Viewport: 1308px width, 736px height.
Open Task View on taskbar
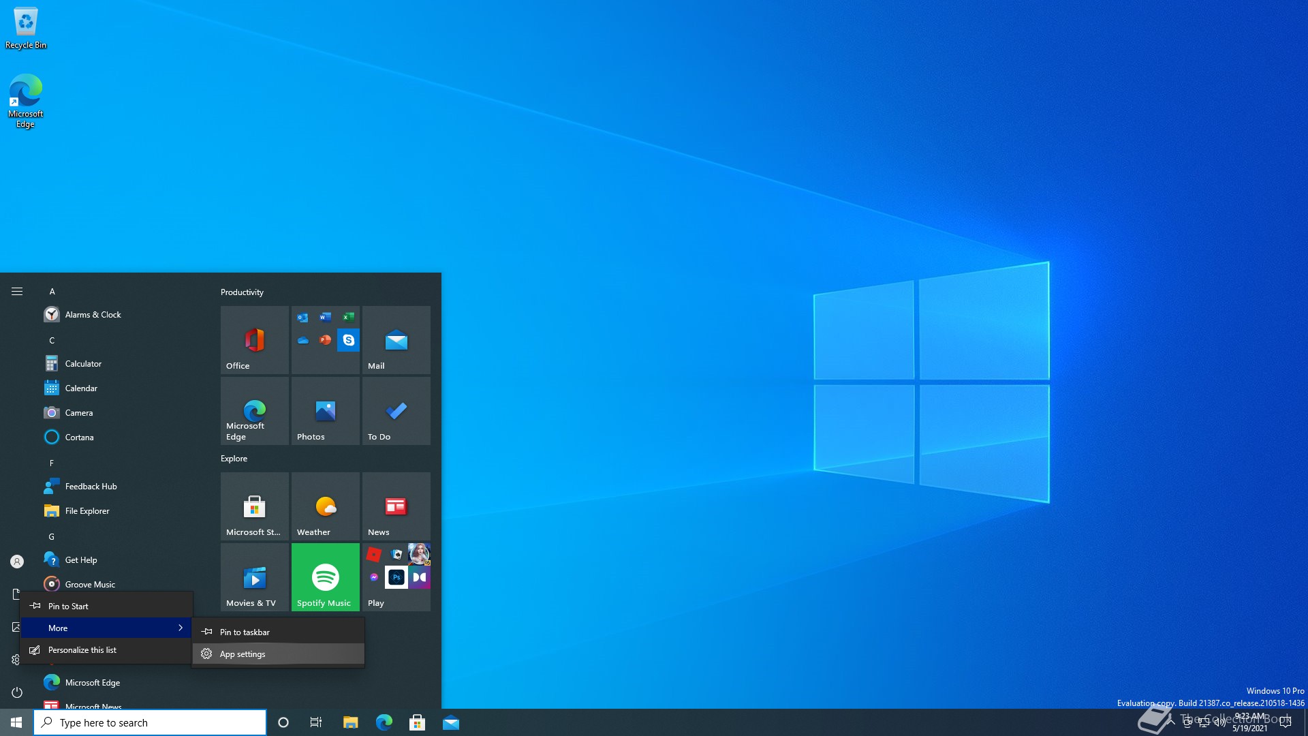(316, 722)
